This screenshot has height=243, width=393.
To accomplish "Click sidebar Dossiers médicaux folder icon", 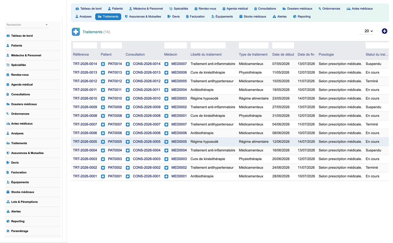I will (8, 104).
